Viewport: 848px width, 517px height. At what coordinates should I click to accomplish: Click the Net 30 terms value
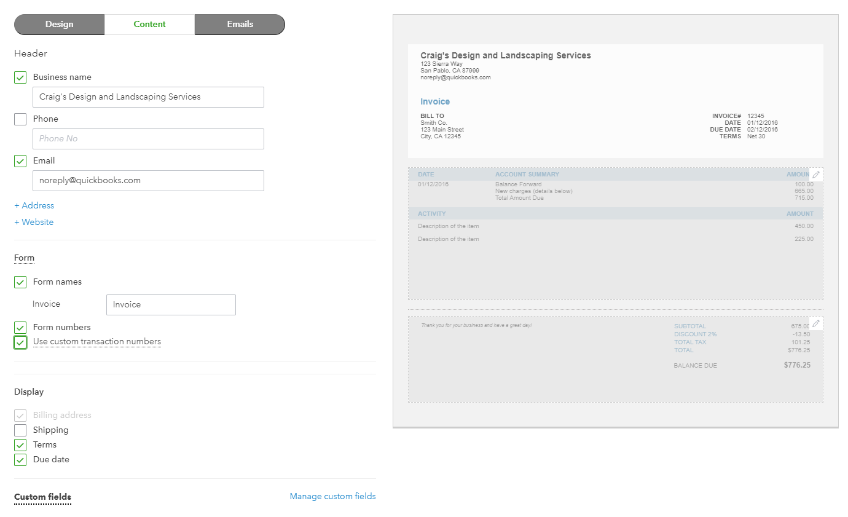(756, 136)
